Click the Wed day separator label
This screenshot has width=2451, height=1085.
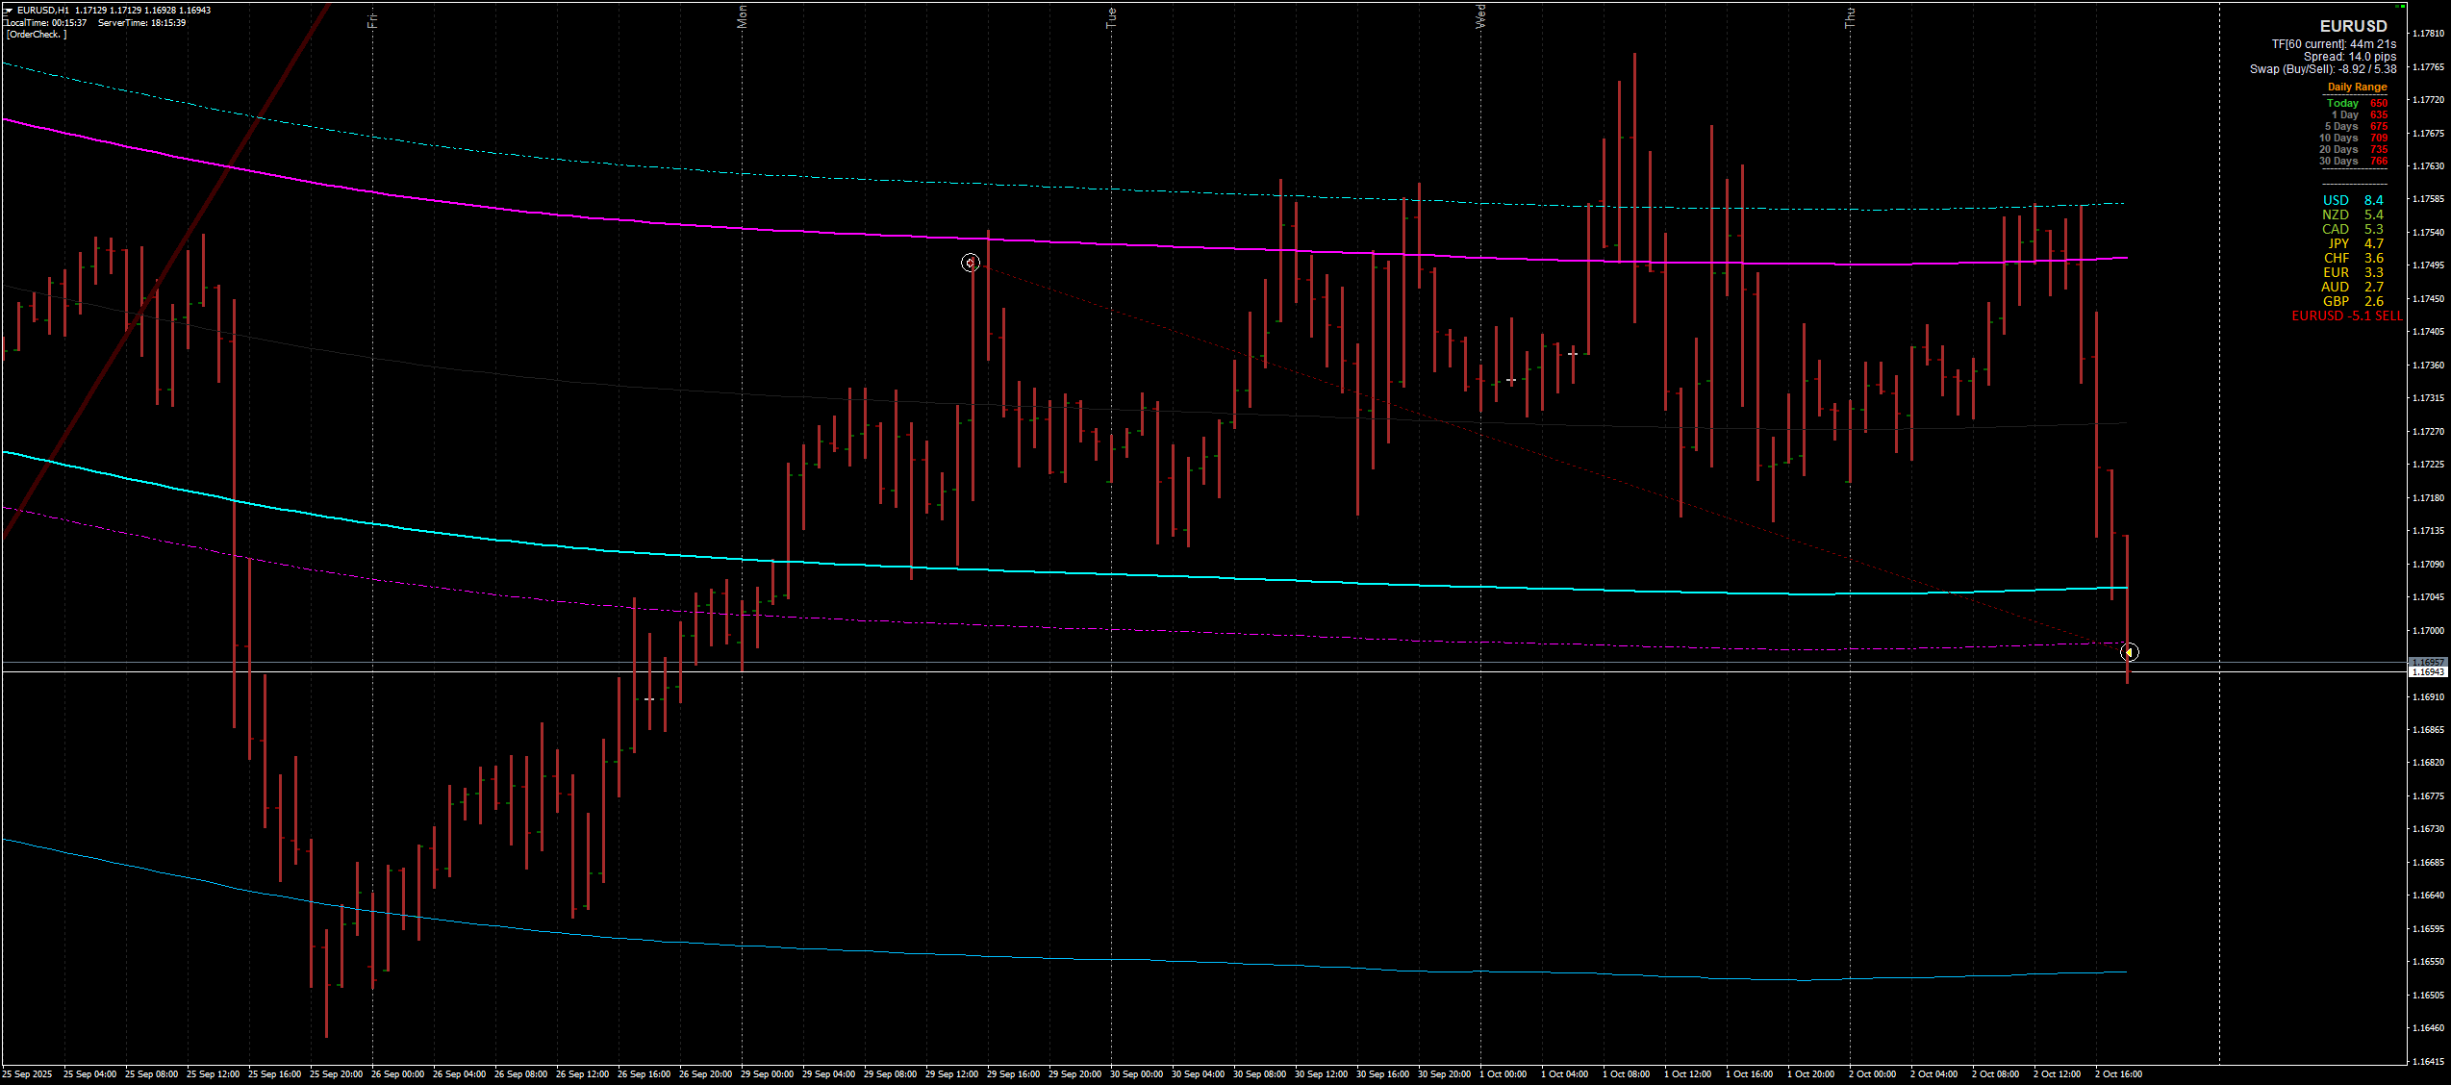point(1481,16)
